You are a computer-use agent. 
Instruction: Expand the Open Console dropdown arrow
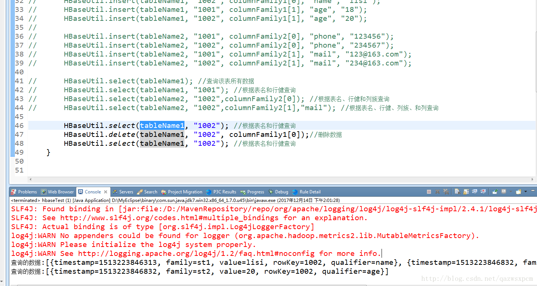[525, 192]
